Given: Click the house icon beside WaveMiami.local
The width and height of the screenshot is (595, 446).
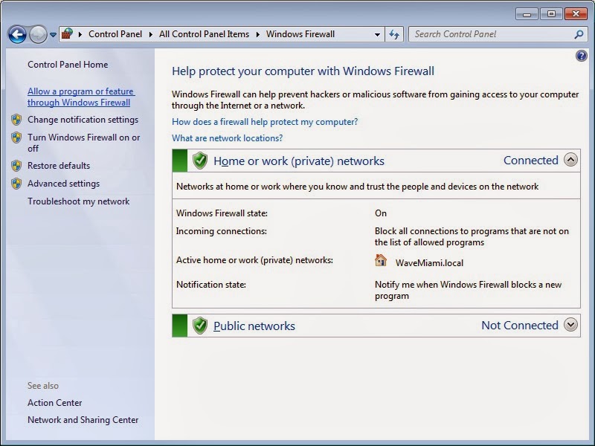Looking at the screenshot, I should 381,260.
